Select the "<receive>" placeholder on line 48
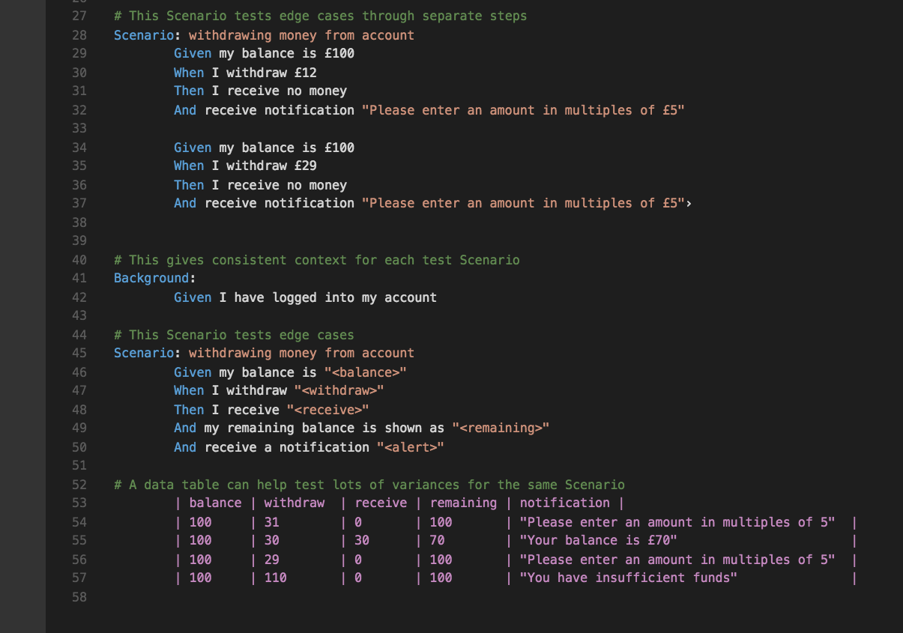The image size is (903, 633). pyautogui.click(x=328, y=410)
